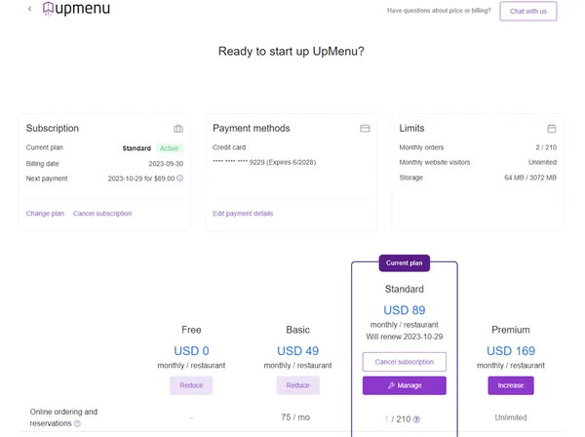Click the Monthly orders value 2 / 210
The image size is (585, 437).
pos(546,147)
